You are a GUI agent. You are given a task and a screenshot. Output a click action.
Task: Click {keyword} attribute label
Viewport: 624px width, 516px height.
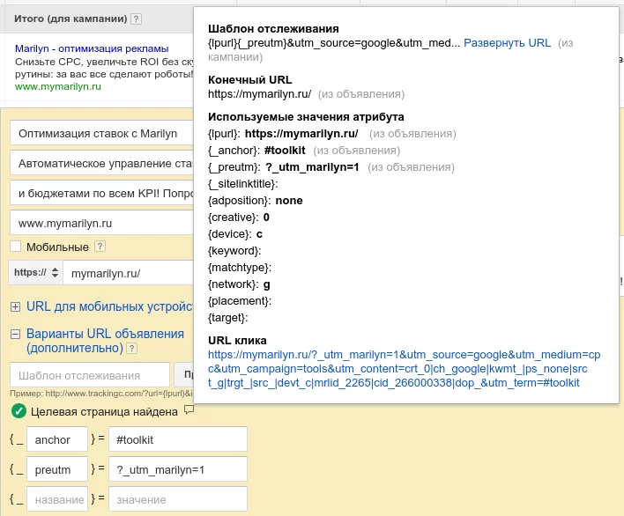234,250
